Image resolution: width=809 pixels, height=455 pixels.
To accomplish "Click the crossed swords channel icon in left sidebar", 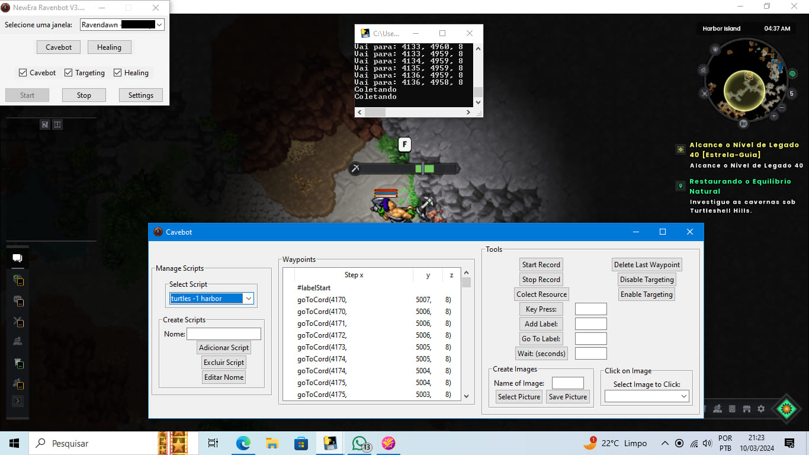I will pyautogui.click(x=18, y=322).
